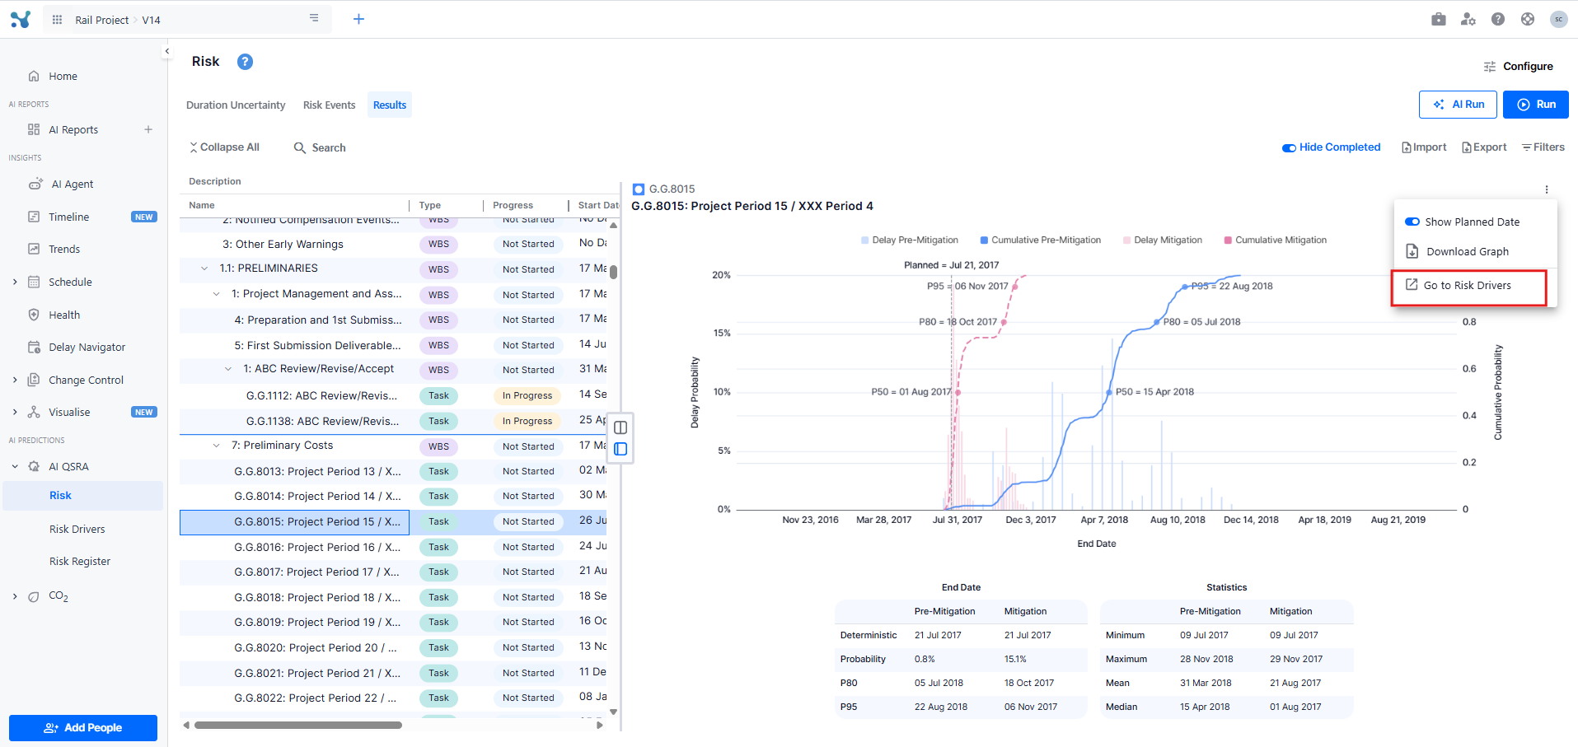1578x747 pixels.
Task: Collapse the left sidebar with the chevron
Action: [x=167, y=51]
